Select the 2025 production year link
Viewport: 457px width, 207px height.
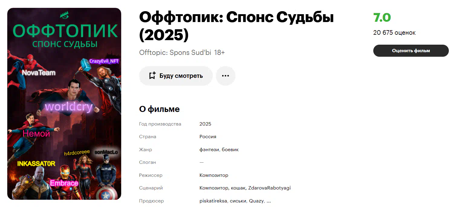[x=205, y=124]
